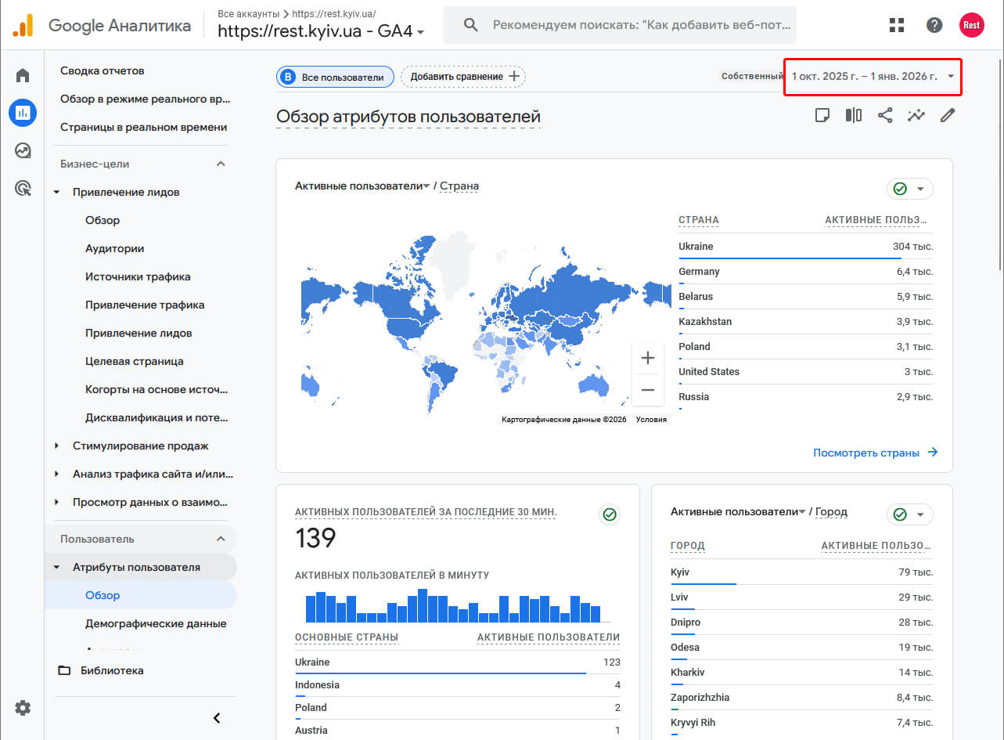1004x740 pixels.
Task: Click the pencil Customize report icon
Action: pyautogui.click(x=948, y=115)
